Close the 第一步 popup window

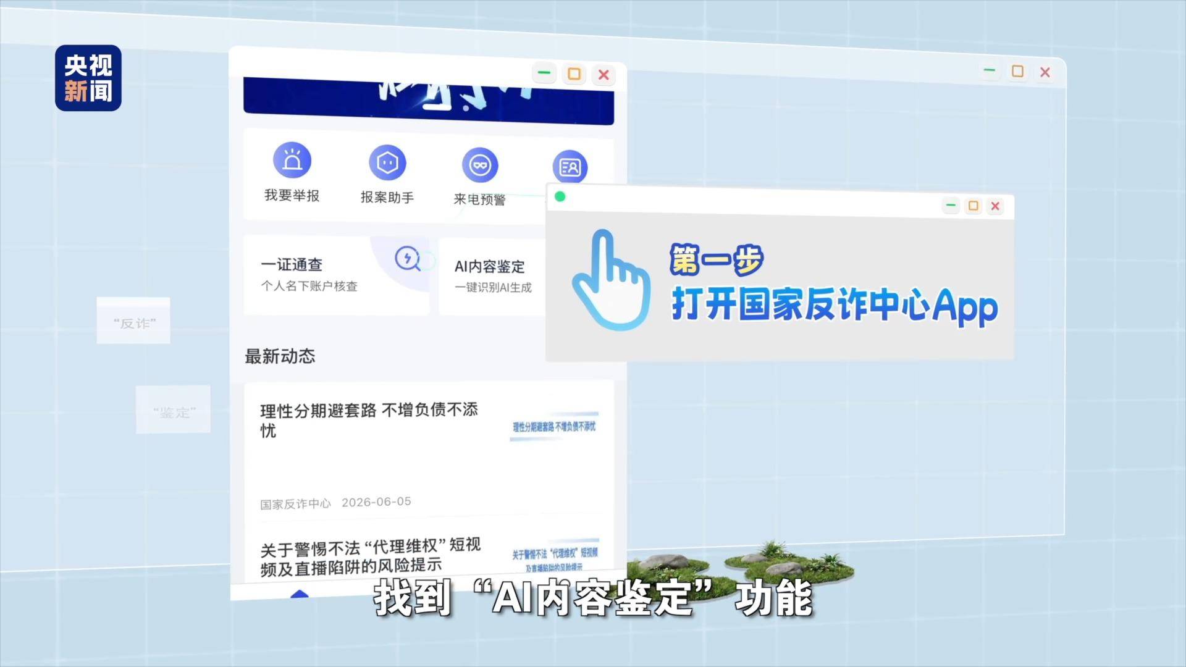[x=995, y=206]
